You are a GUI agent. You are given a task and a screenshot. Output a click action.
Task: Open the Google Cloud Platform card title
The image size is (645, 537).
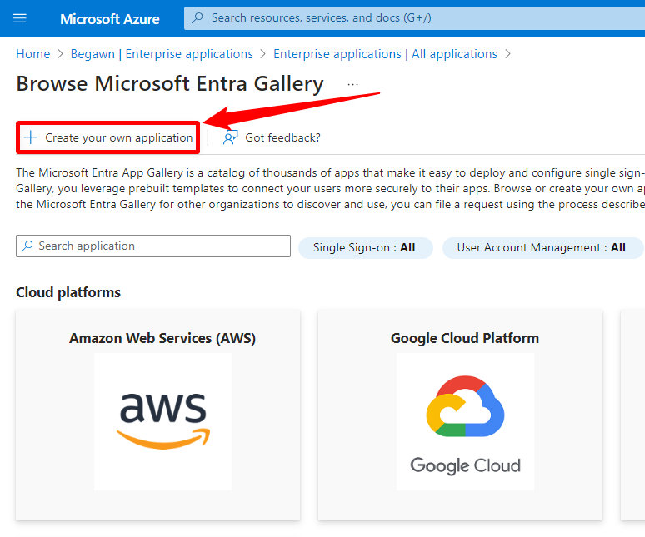465,338
